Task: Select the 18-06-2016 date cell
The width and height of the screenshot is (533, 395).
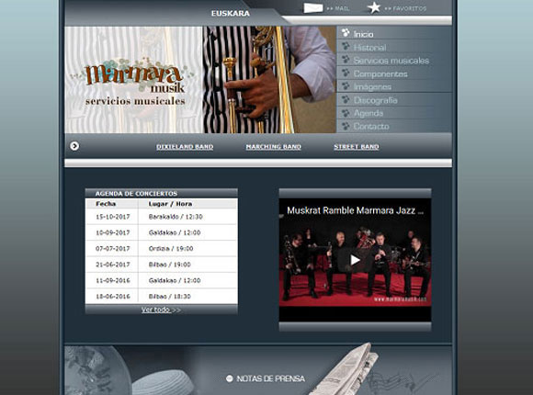Action: pyautogui.click(x=112, y=297)
